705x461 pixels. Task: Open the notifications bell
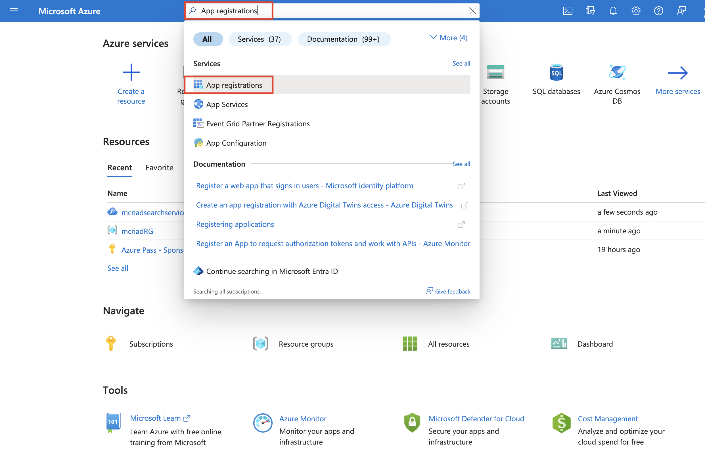613,11
